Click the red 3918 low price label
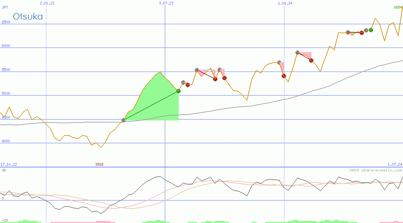 [99, 164]
